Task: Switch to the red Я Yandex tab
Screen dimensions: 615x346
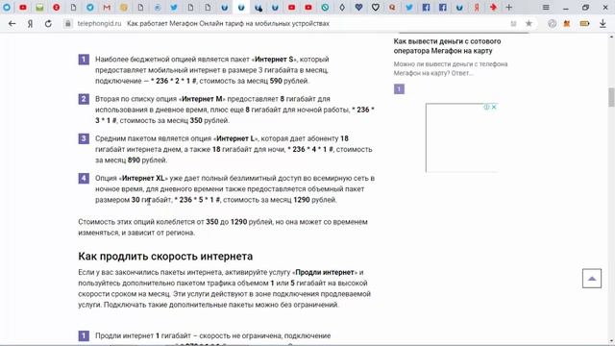Action: [x=477, y=7]
